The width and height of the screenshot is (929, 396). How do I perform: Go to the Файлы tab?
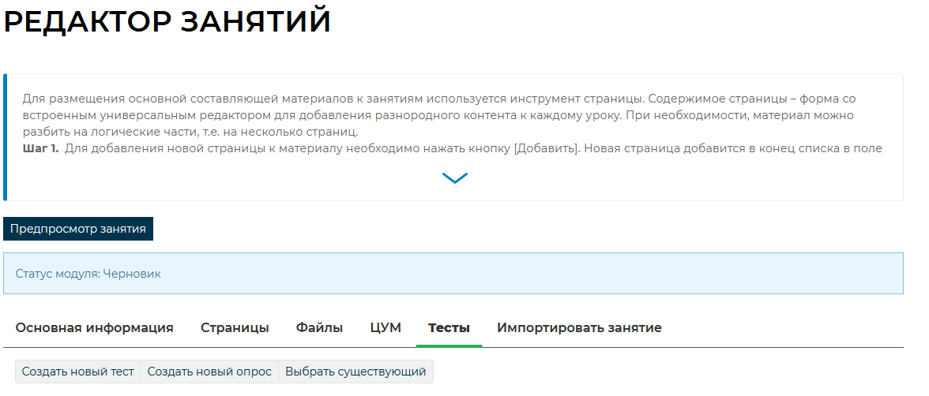(319, 327)
